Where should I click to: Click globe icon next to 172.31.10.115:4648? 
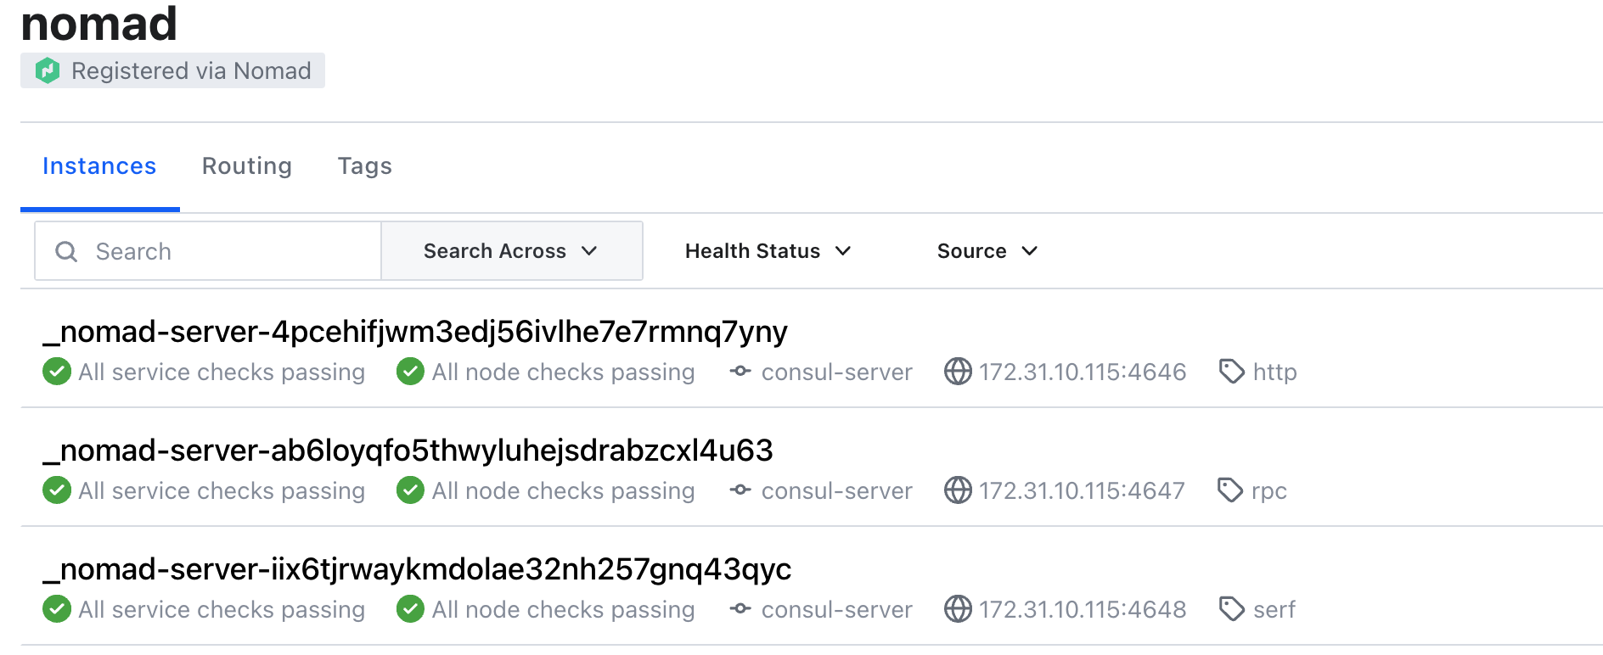[958, 609]
